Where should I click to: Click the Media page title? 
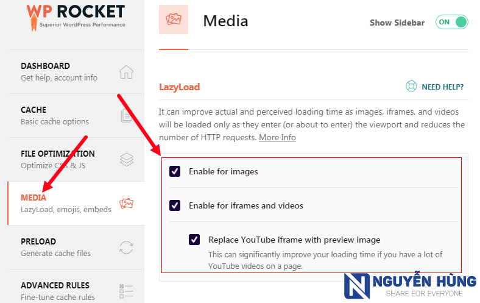tap(225, 21)
